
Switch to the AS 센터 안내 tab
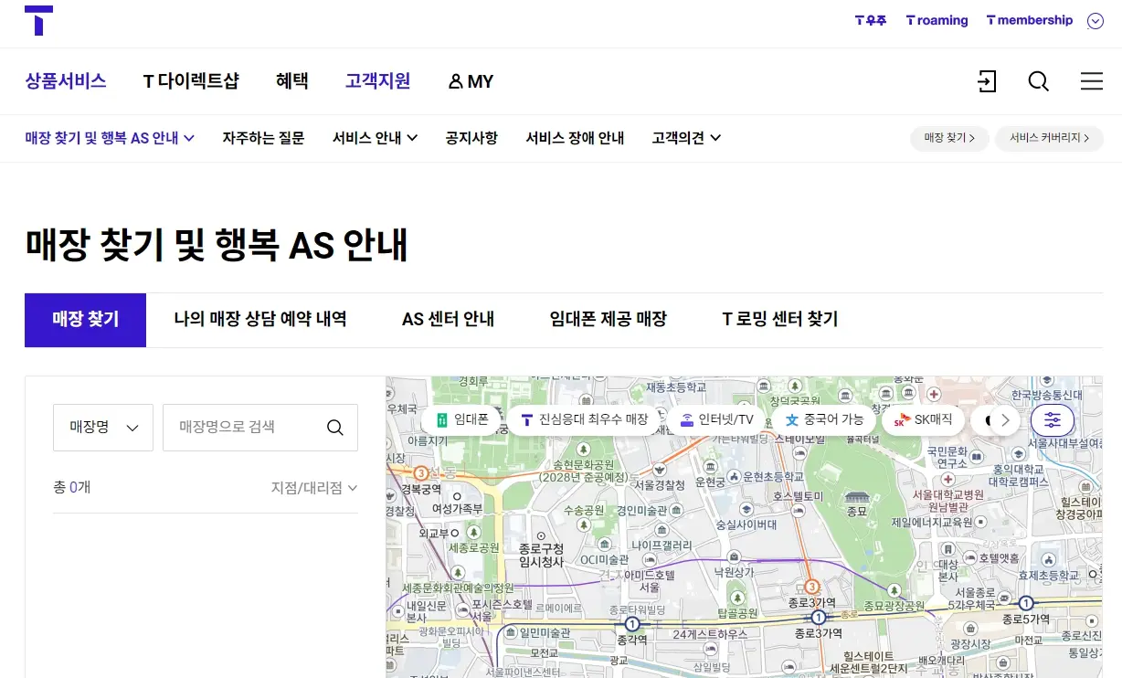(448, 320)
